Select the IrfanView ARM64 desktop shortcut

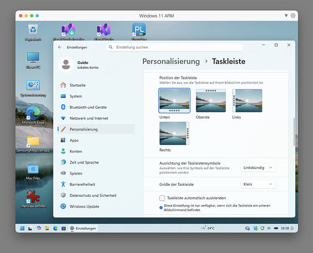(33, 199)
